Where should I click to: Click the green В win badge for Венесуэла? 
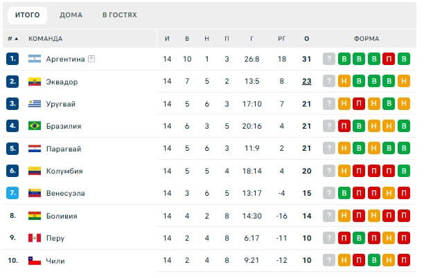(x=344, y=193)
